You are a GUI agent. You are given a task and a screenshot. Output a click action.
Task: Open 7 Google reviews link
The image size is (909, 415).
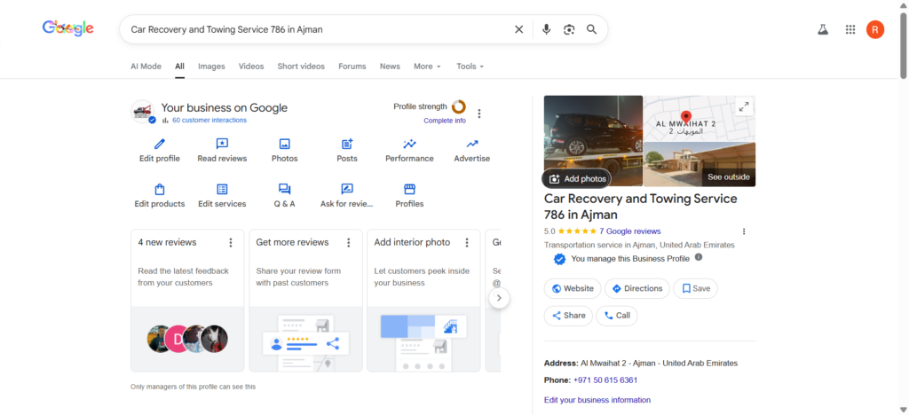click(x=629, y=231)
